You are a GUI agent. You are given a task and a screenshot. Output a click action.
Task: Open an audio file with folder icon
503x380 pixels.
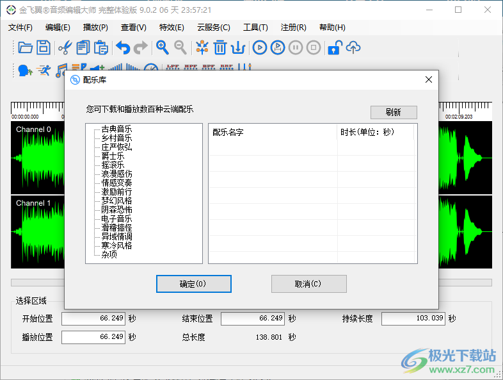tap(26, 47)
